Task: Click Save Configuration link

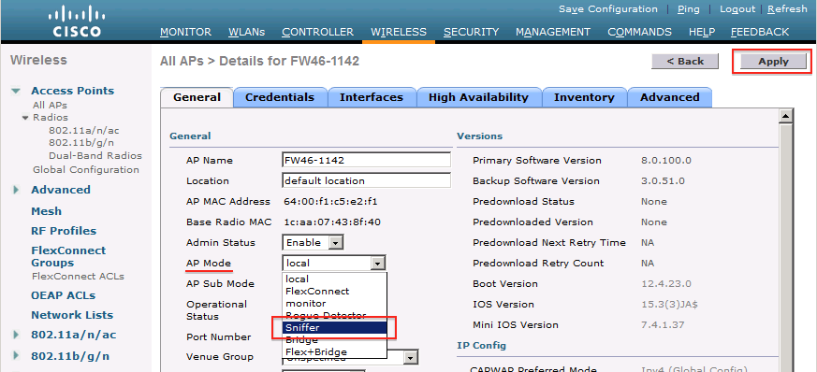Action: coord(608,8)
